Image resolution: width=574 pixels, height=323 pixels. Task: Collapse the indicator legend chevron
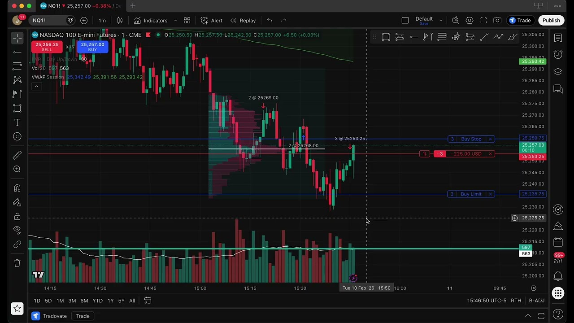pyautogui.click(x=36, y=87)
